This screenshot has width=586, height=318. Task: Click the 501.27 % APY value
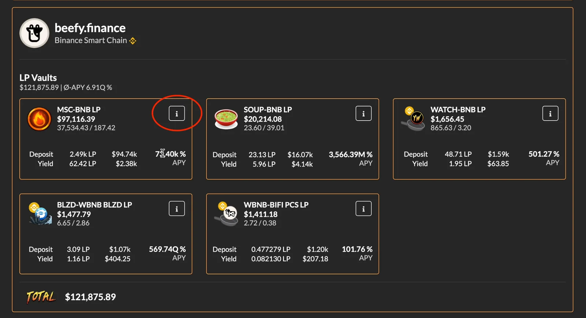pos(544,154)
